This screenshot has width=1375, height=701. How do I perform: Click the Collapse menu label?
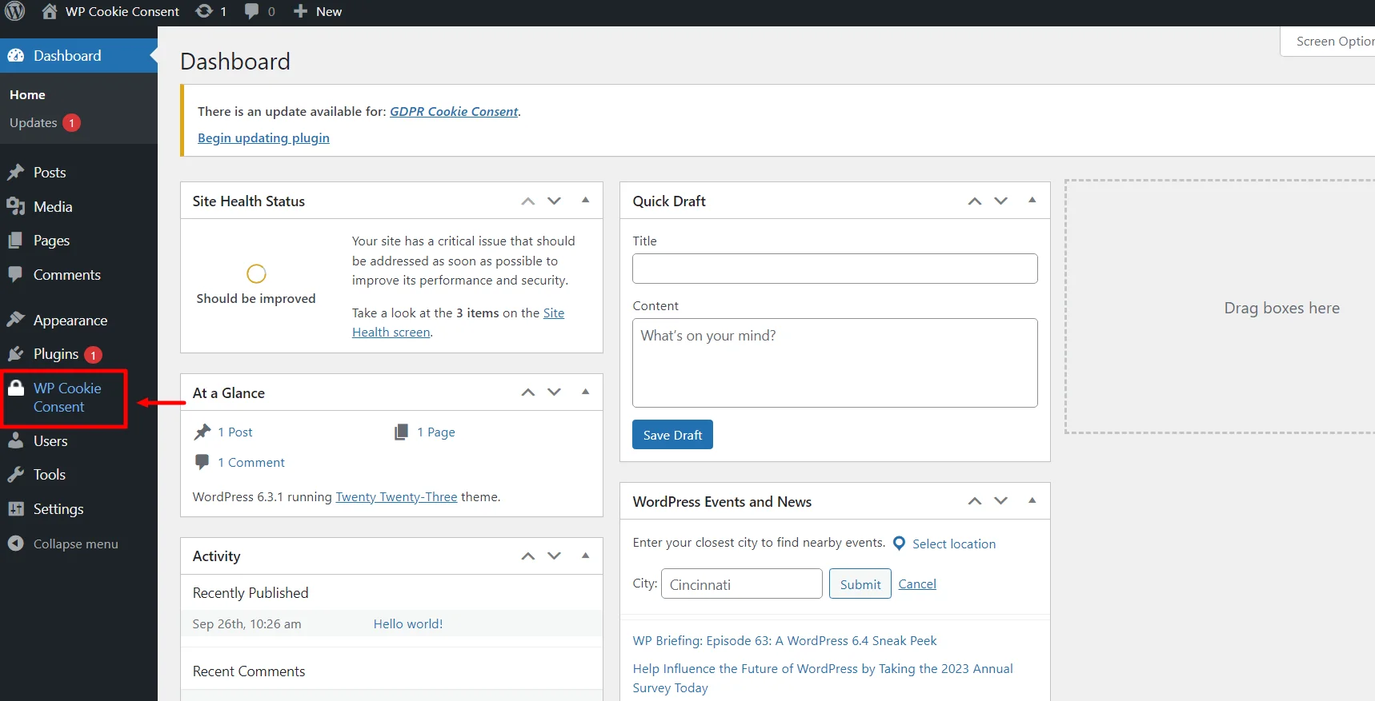click(x=76, y=544)
